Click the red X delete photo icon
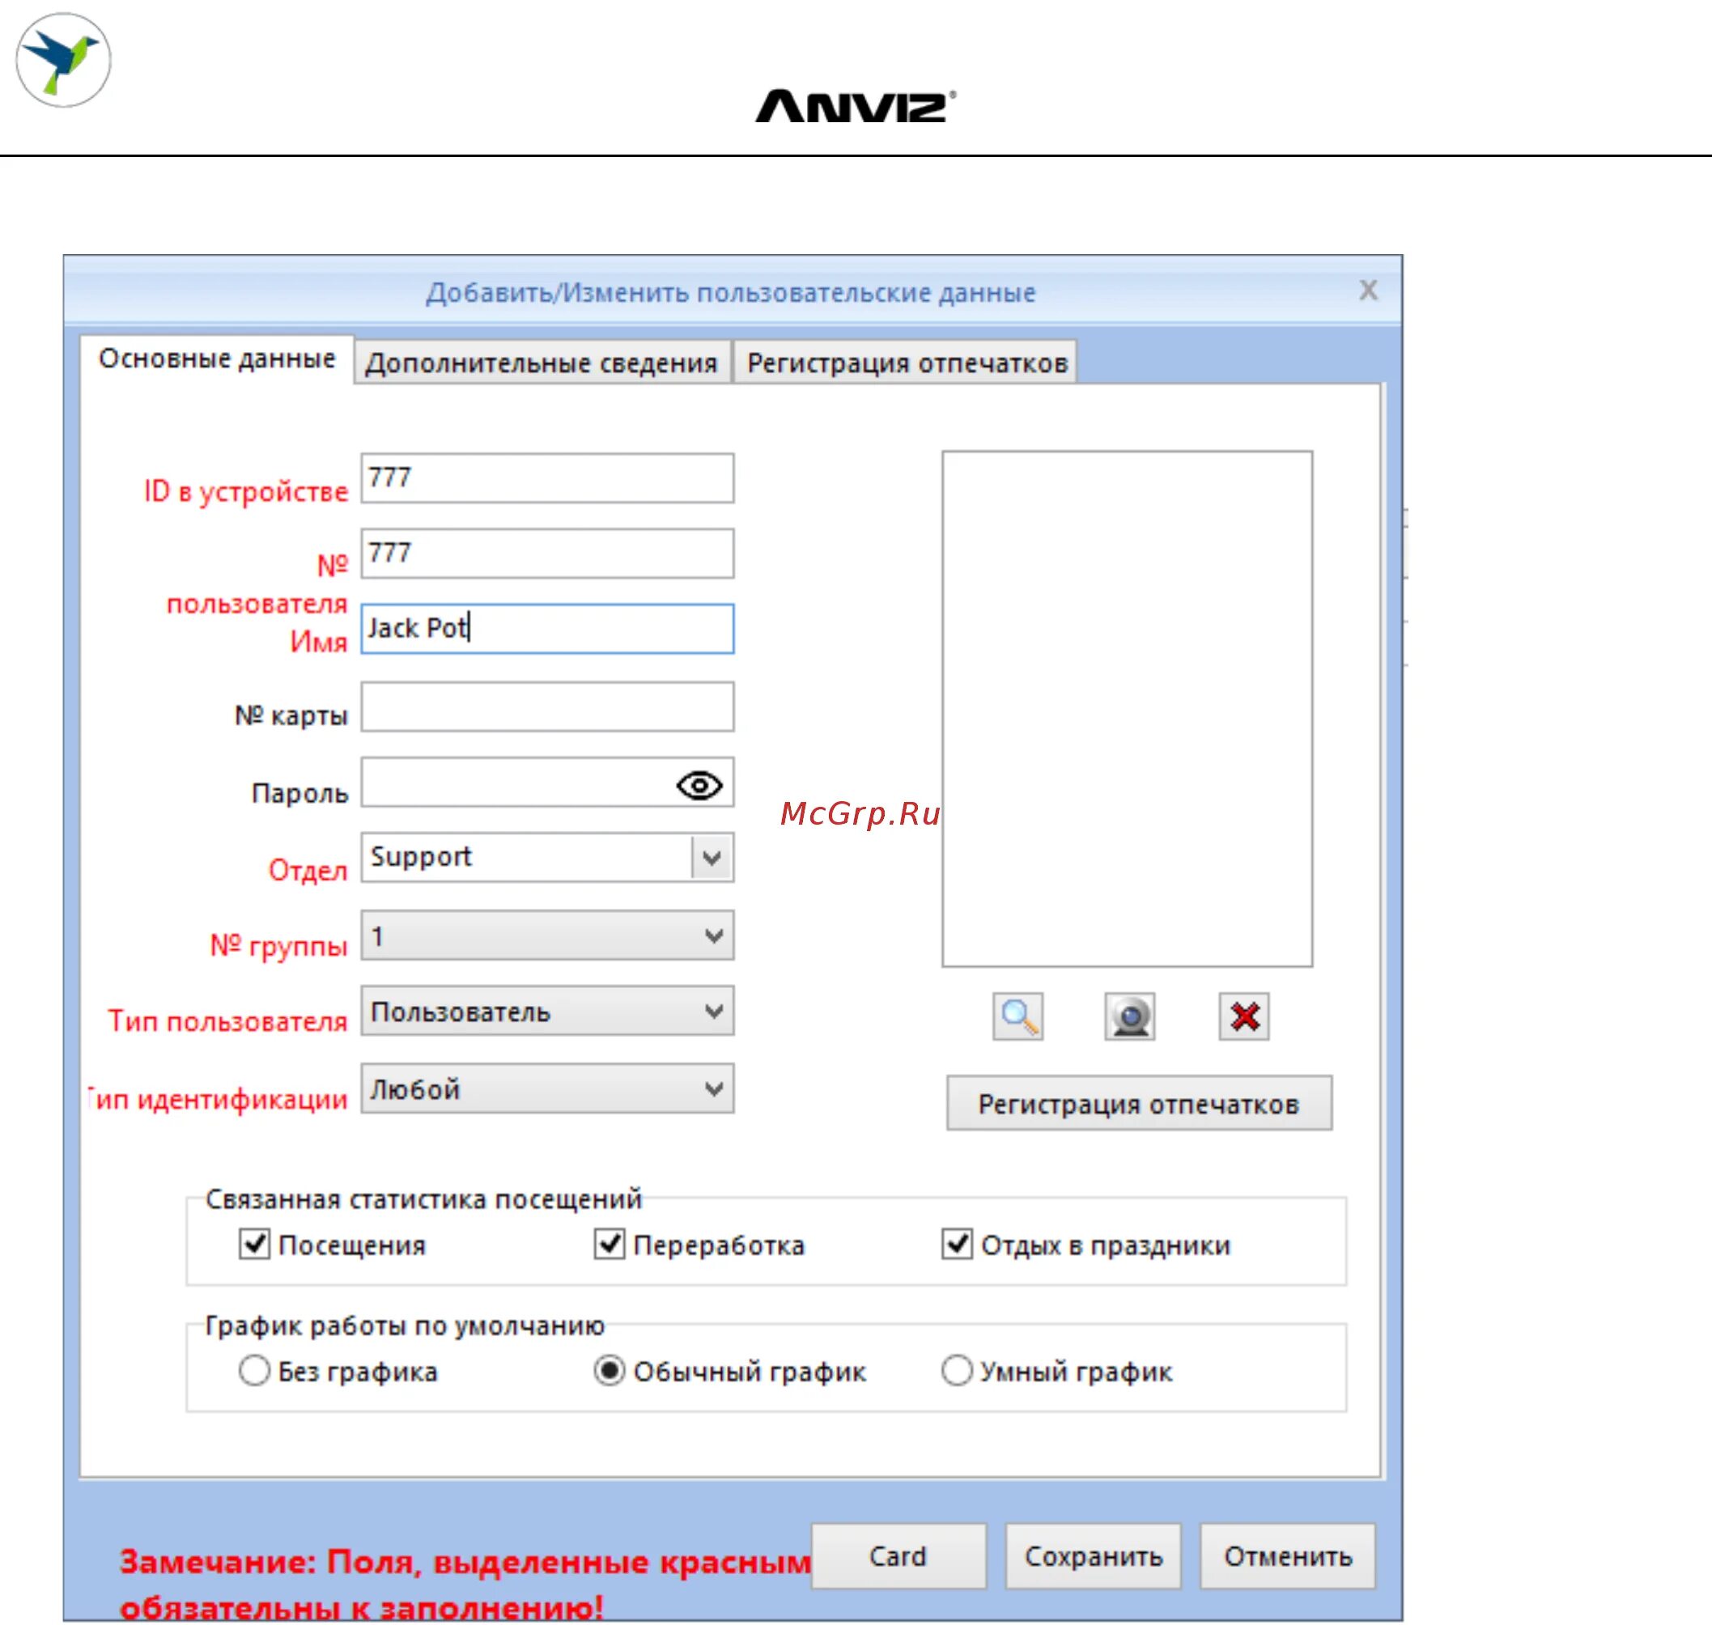Image resolution: width=1712 pixels, height=1625 pixels. (1243, 1016)
